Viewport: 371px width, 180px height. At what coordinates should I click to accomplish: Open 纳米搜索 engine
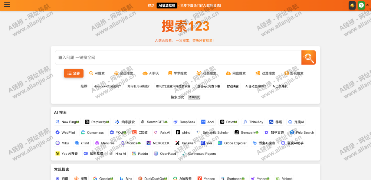pos(125,122)
